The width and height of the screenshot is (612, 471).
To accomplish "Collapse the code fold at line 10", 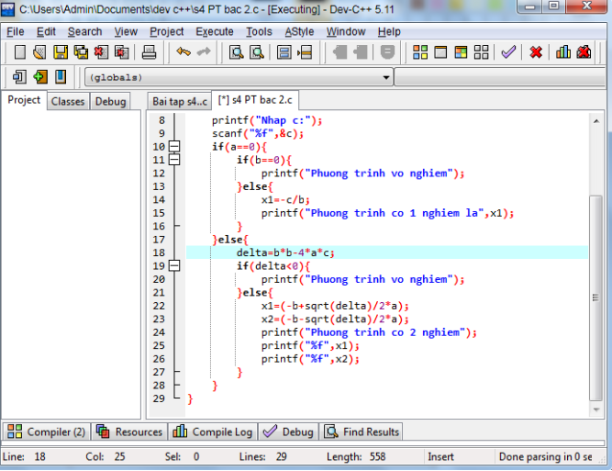I will 174,147.
